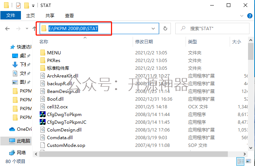Click the horizontal scrollbar left arrow
The height and width of the screenshot is (166, 255).
[x=36, y=154]
